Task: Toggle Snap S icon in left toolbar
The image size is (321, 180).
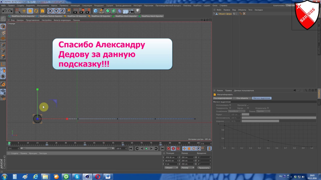Action: pyautogui.click(x=3, y=76)
